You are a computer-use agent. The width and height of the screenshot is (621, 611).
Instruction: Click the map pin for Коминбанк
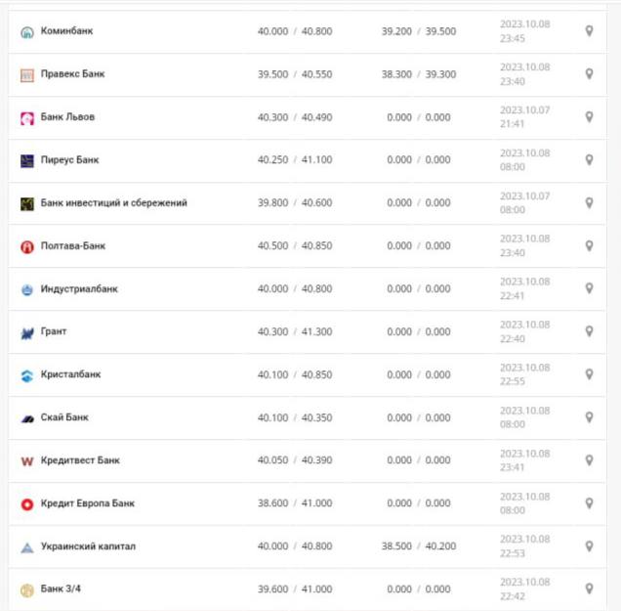[x=589, y=31]
